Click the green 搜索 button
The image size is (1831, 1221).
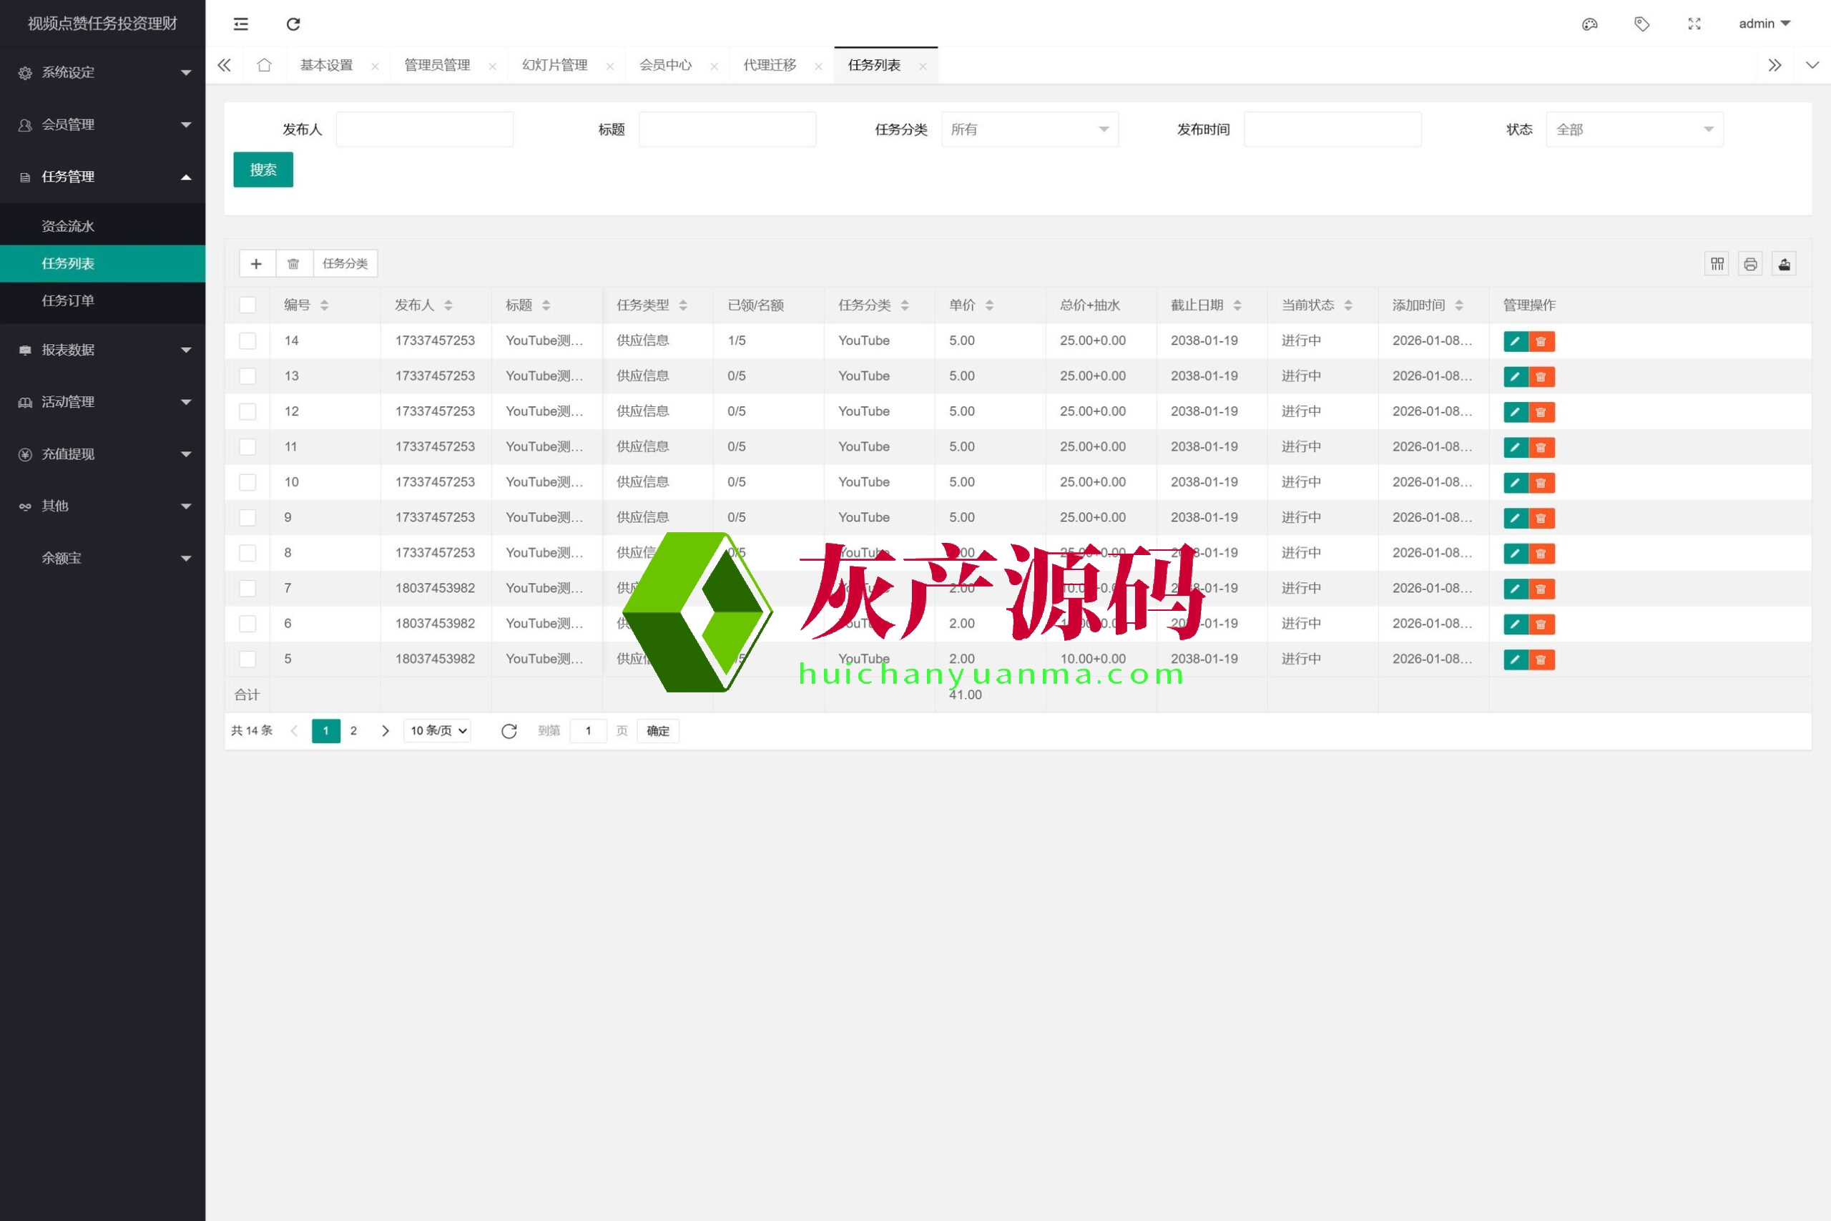pyautogui.click(x=263, y=170)
